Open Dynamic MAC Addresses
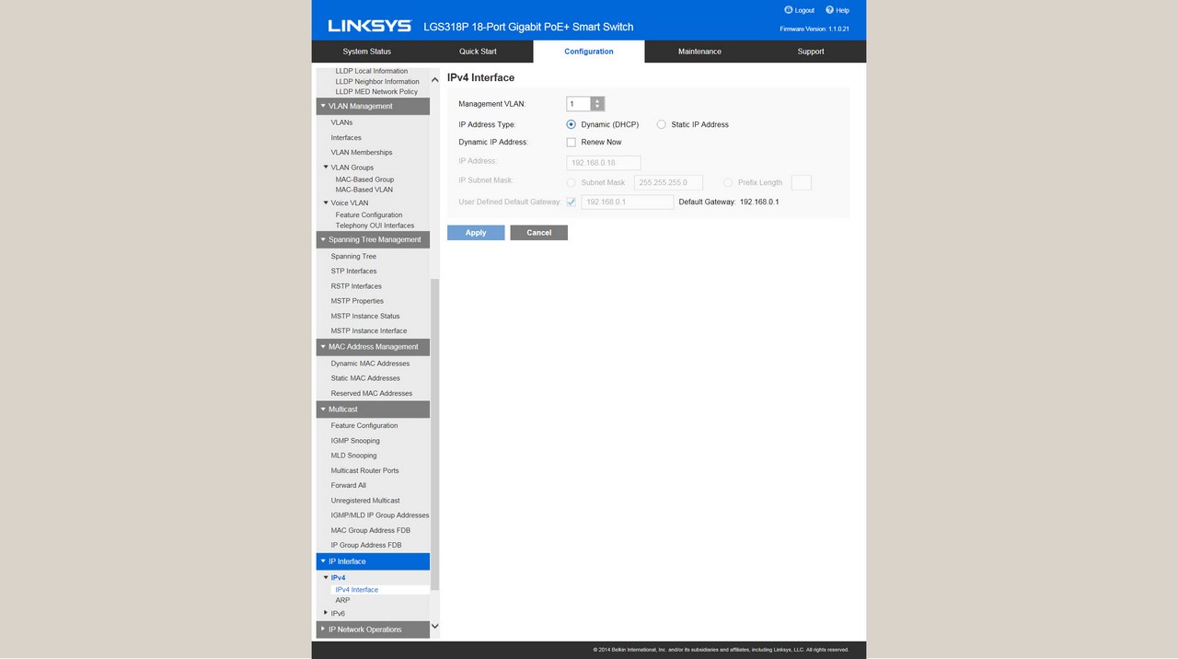The width and height of the screenshot is (1178, 659). click(x=370, y=364)
